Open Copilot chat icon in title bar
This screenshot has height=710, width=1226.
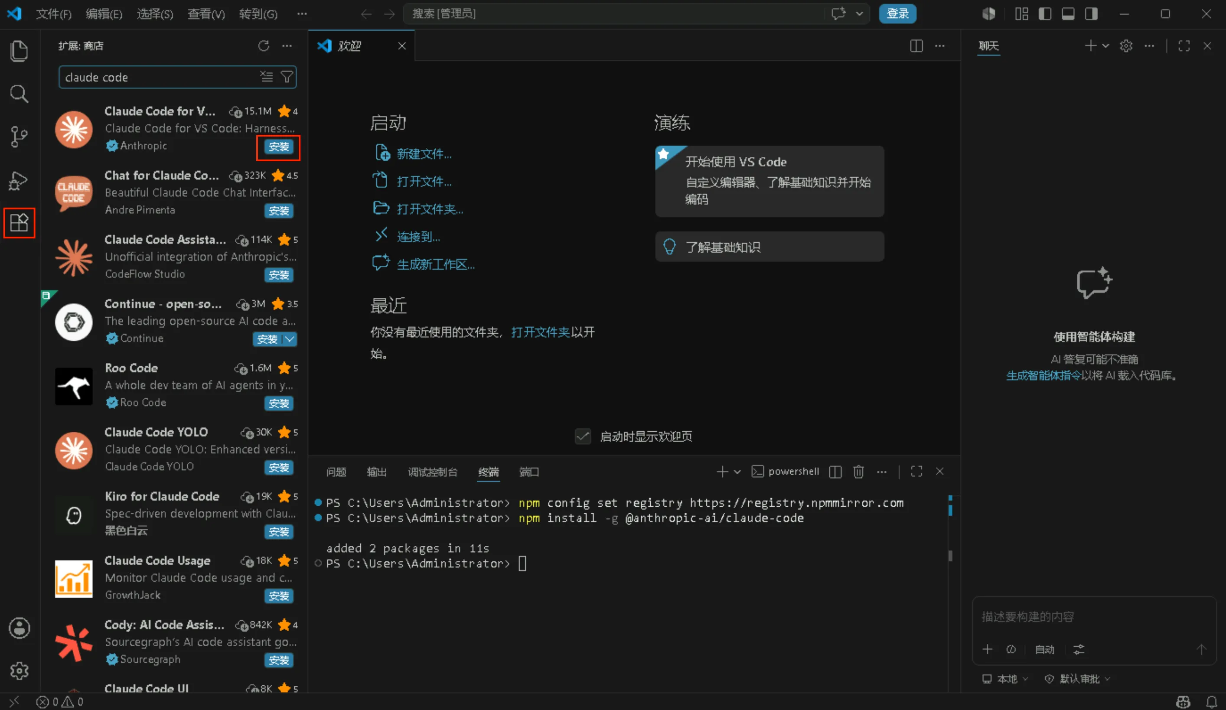(x=838, y=13)
